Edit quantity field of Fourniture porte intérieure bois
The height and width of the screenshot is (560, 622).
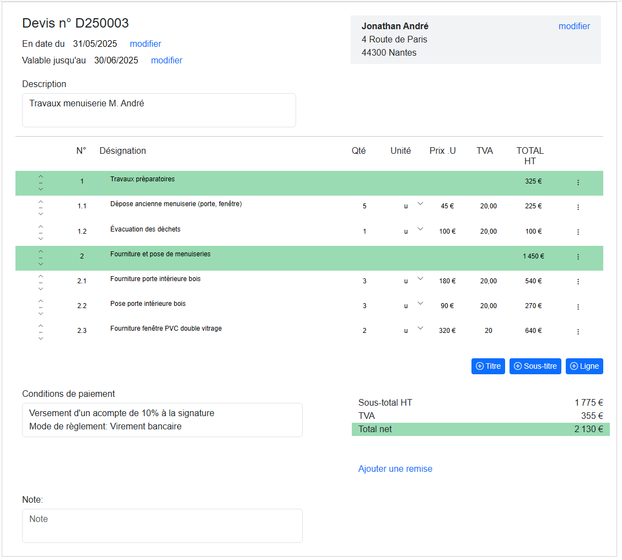click(364, 281)
